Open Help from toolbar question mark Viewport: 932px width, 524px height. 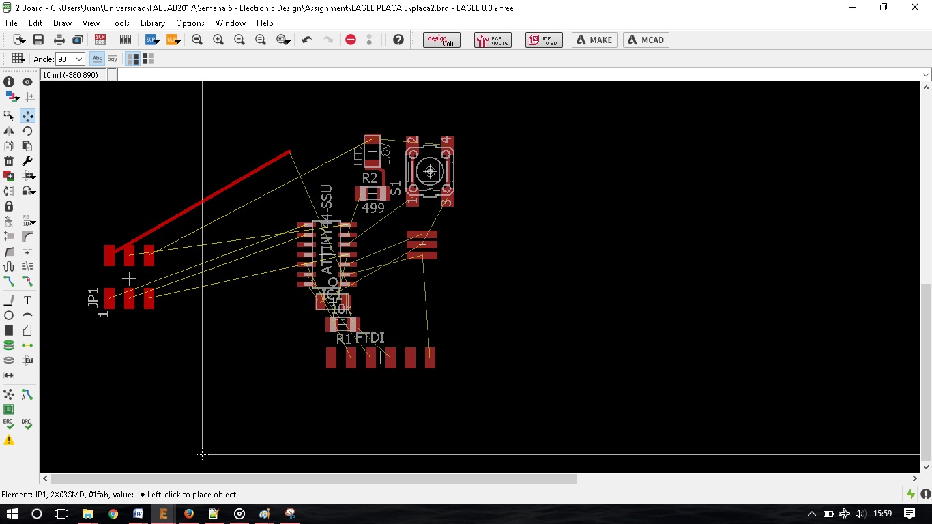(x=398, y=40)
